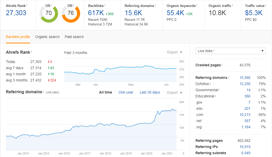Click the Recent 17.7K referring domains text
272x157 pixels.
pos(135,20)
